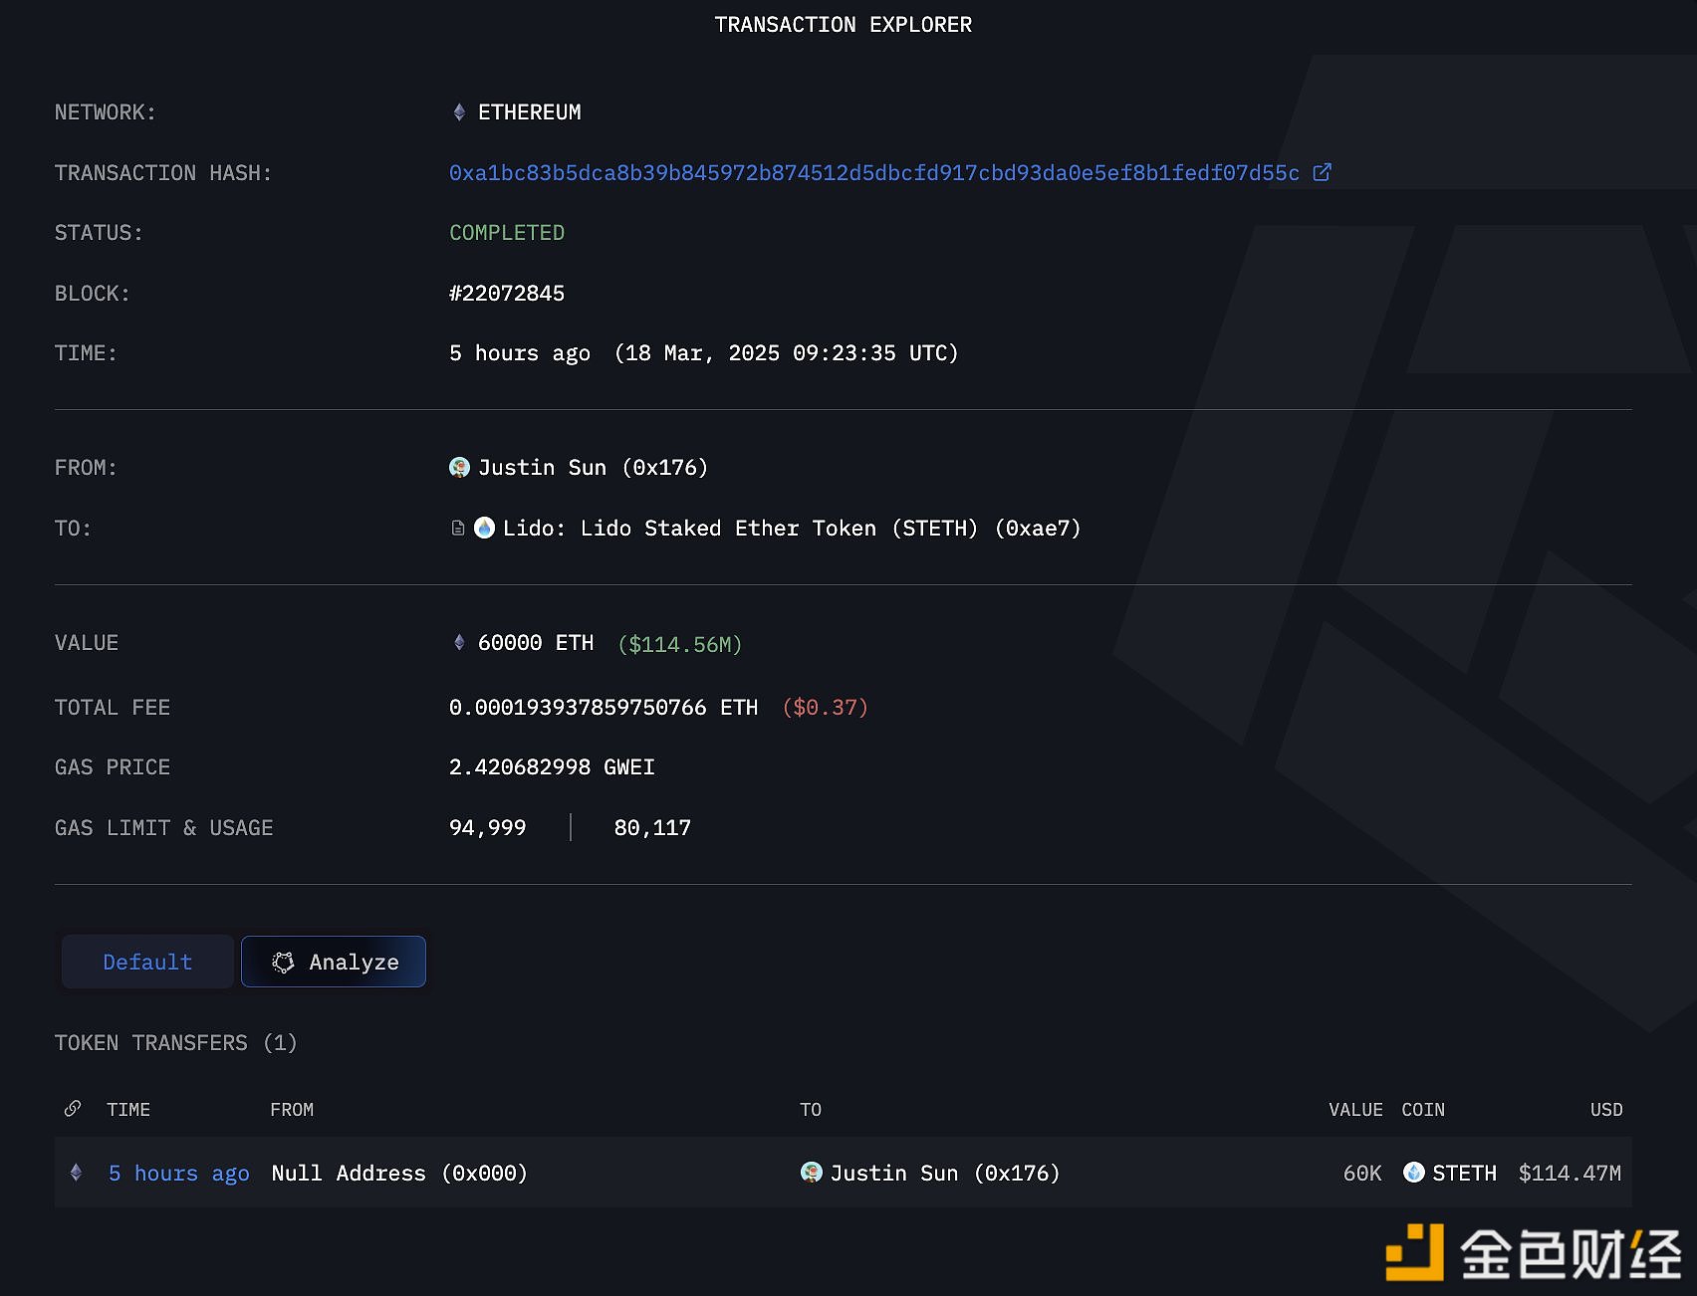The height and width of the screenshot is (1296, 1697).
Task: Click the COIN column header
Action: [x=1423, y=1109]
